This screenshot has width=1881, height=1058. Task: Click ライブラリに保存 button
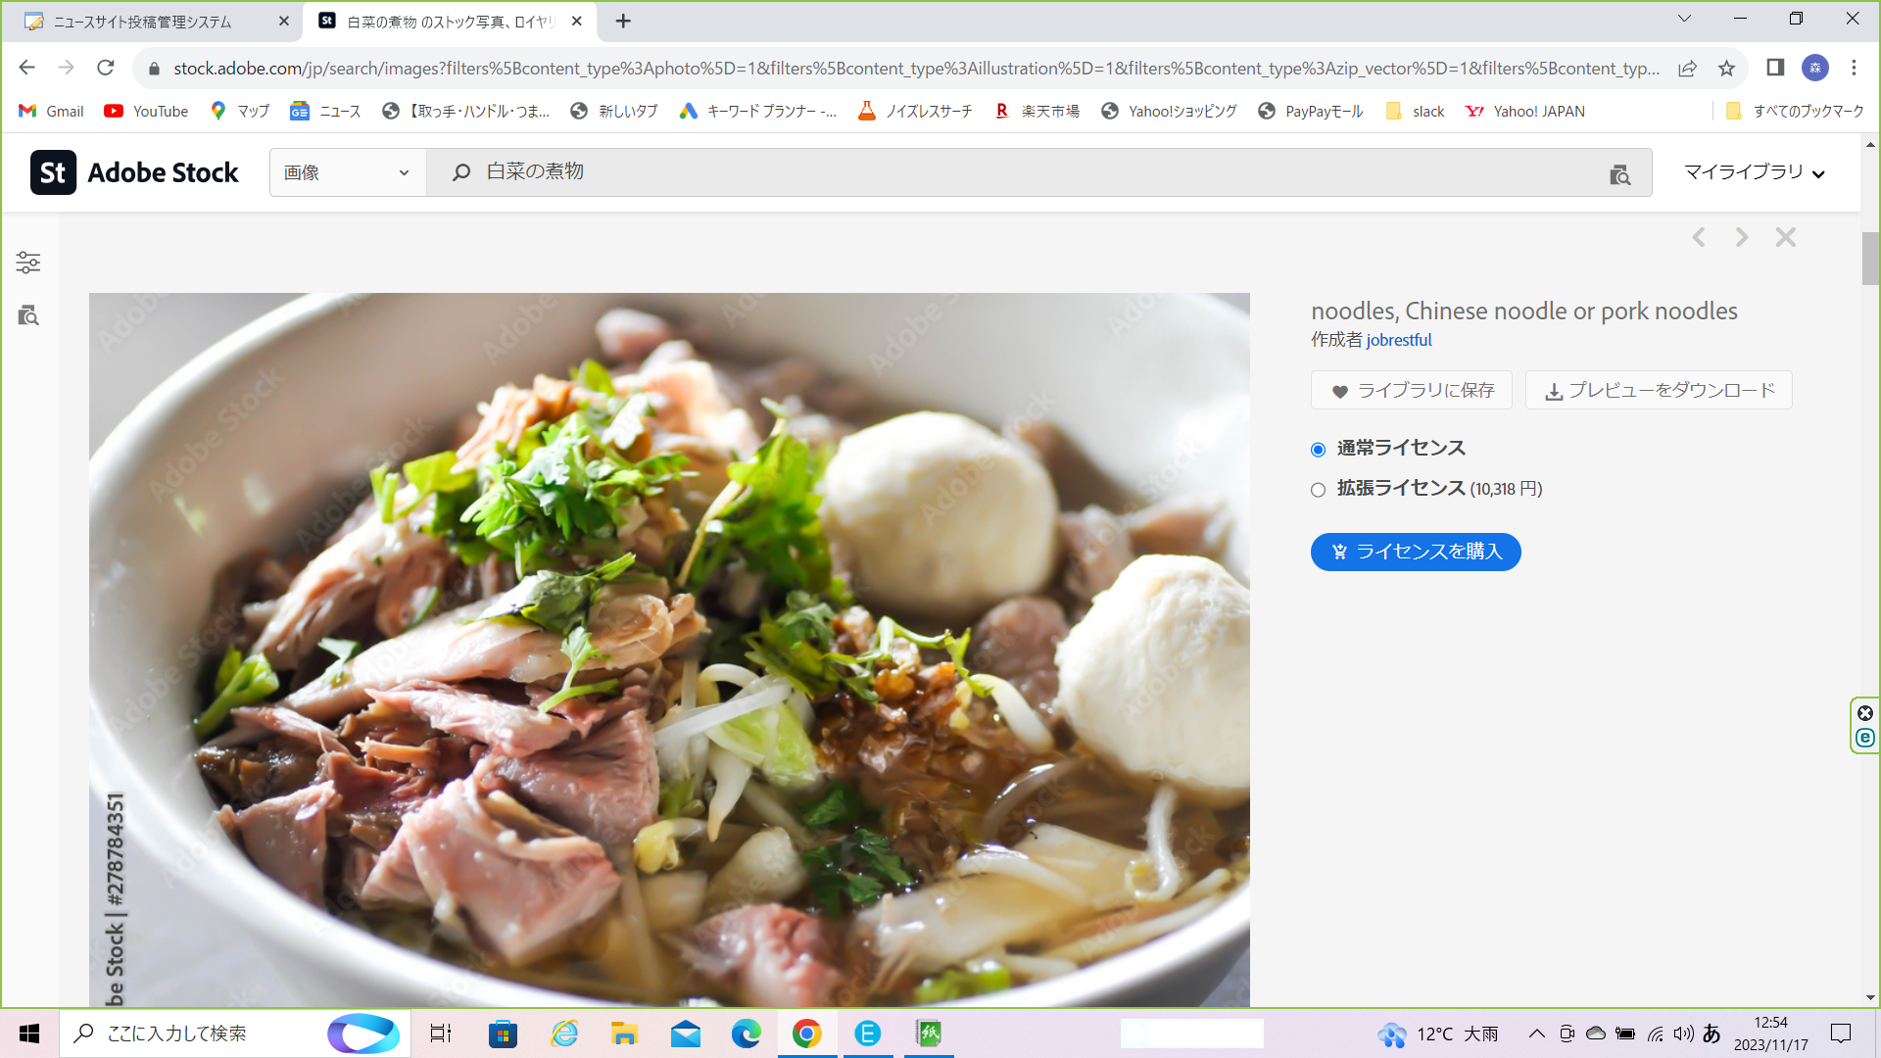pyautogui.click(x=1412, y=390)
